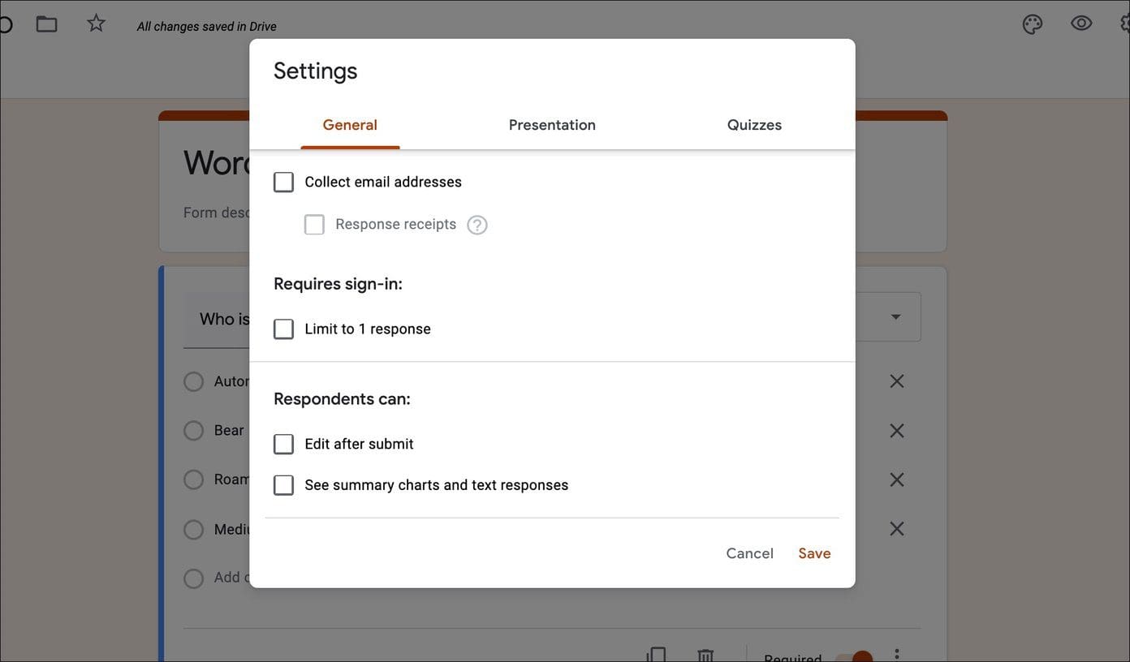Viewport: 1130px width, 662px height.
Task: Switch to the Quizzes tab
Action: [x=754, y=125]
